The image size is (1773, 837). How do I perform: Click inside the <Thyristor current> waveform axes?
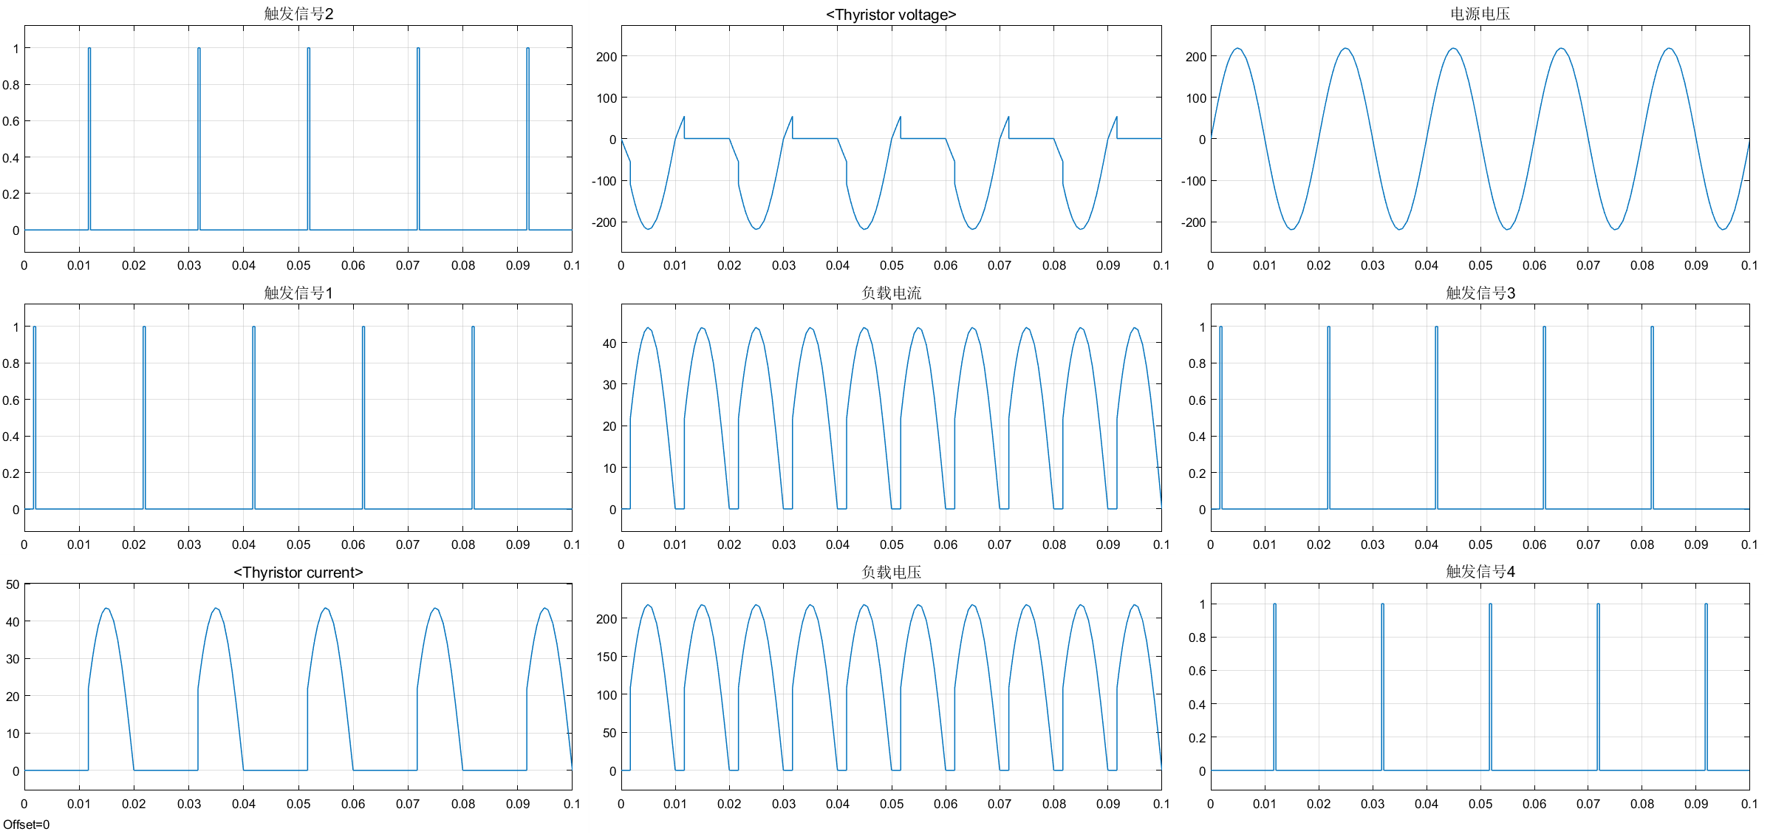(x=298, y=687)
